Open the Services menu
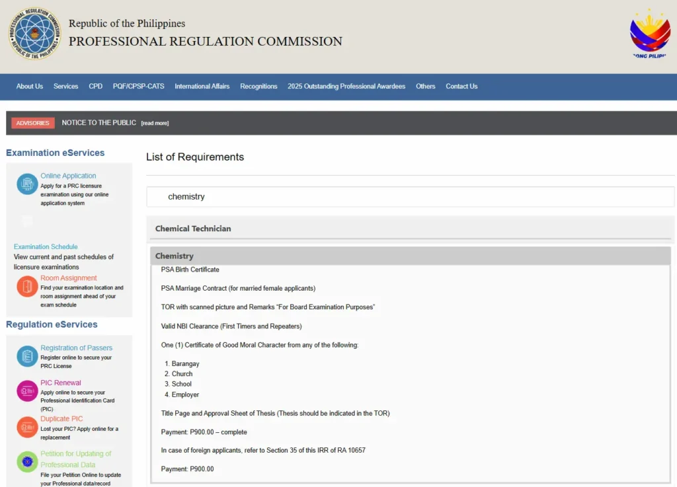Viewport: 677px width, 487px height. (x=65, y=87)
